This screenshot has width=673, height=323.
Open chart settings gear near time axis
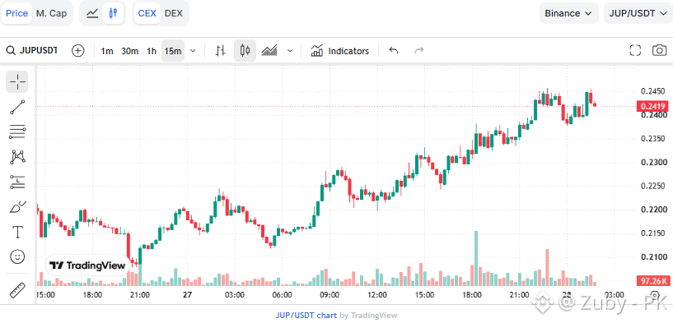tap(655, 295)
